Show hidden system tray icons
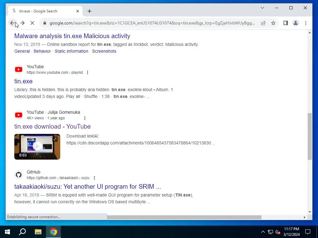This screenshot has height=238, width=318. point(263,232)
